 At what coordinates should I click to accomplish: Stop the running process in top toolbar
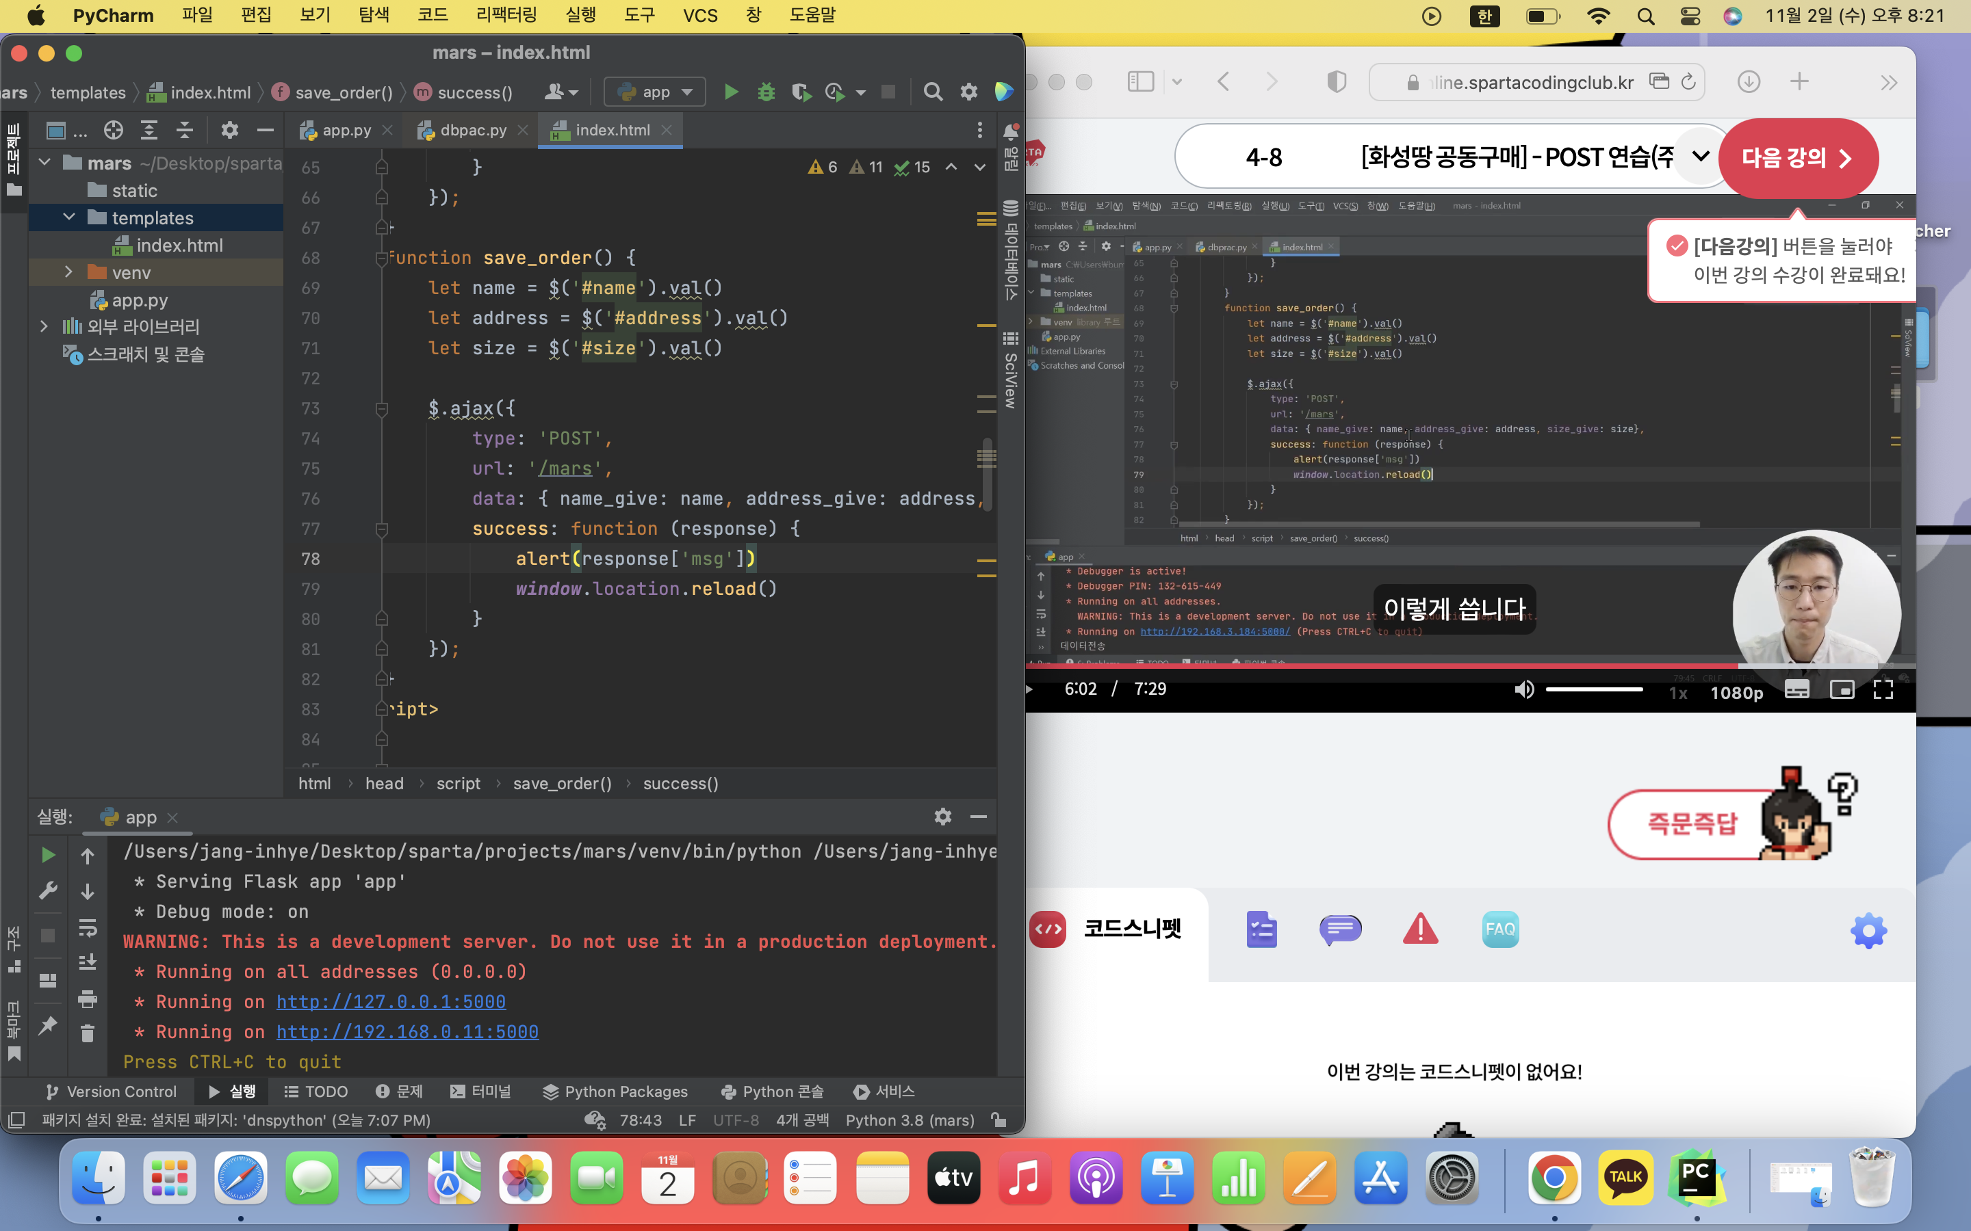point(888,92)
